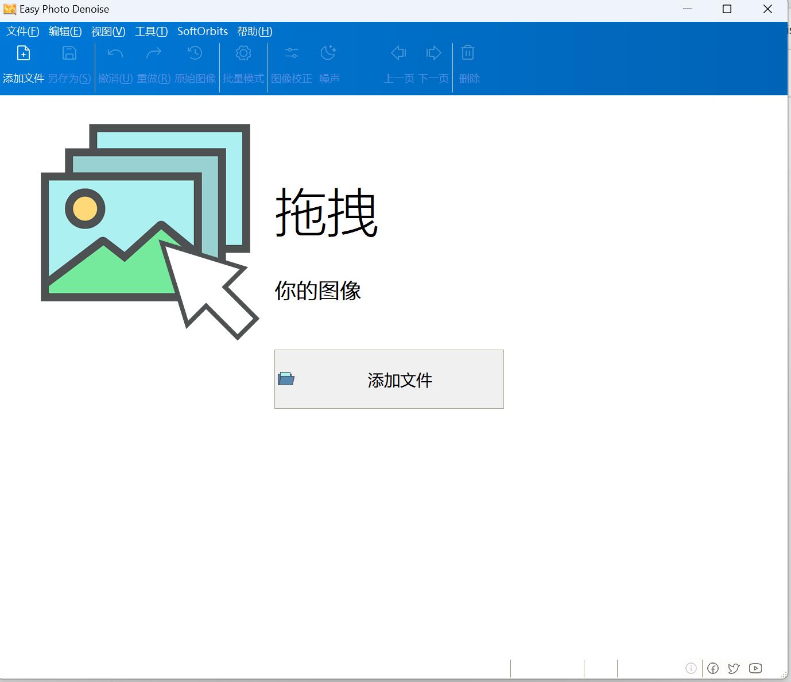Click the 添加文件 icon in the toolbar
The width and height of the screenshot is (791, 682).
tap(23, 53)
